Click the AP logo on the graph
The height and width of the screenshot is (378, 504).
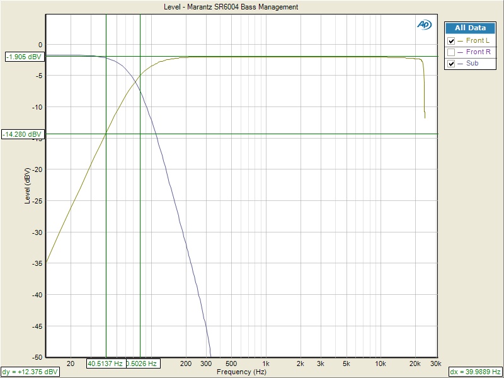coord(423,24)
